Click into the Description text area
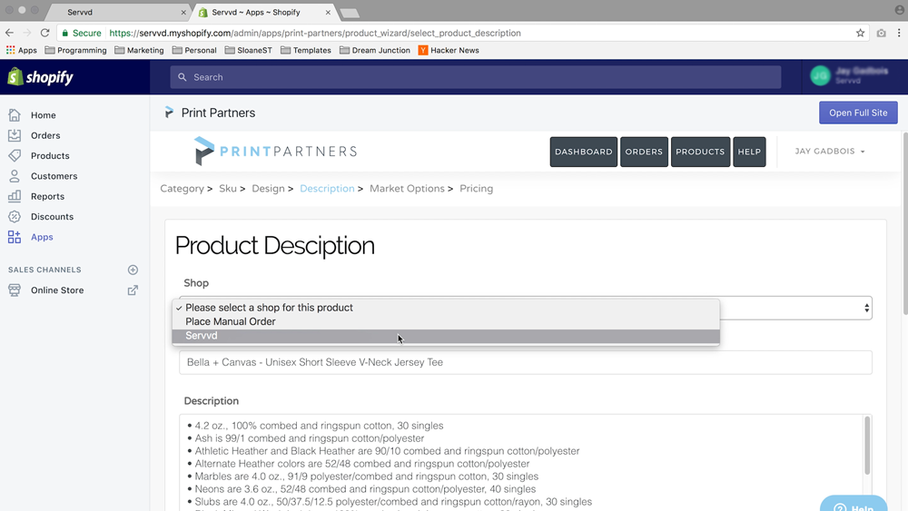Viewport: 908px width, 511px height. (519, 462)
